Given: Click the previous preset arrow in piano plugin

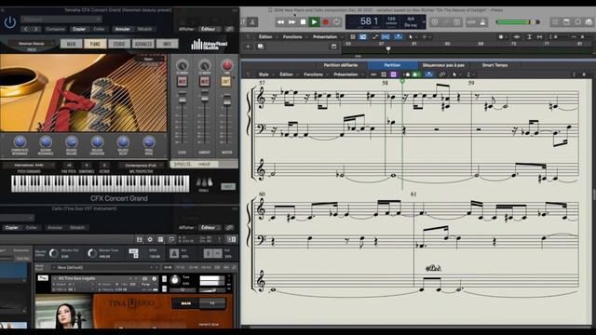Looking at the screenshot, I should click(x=26, y=29).
